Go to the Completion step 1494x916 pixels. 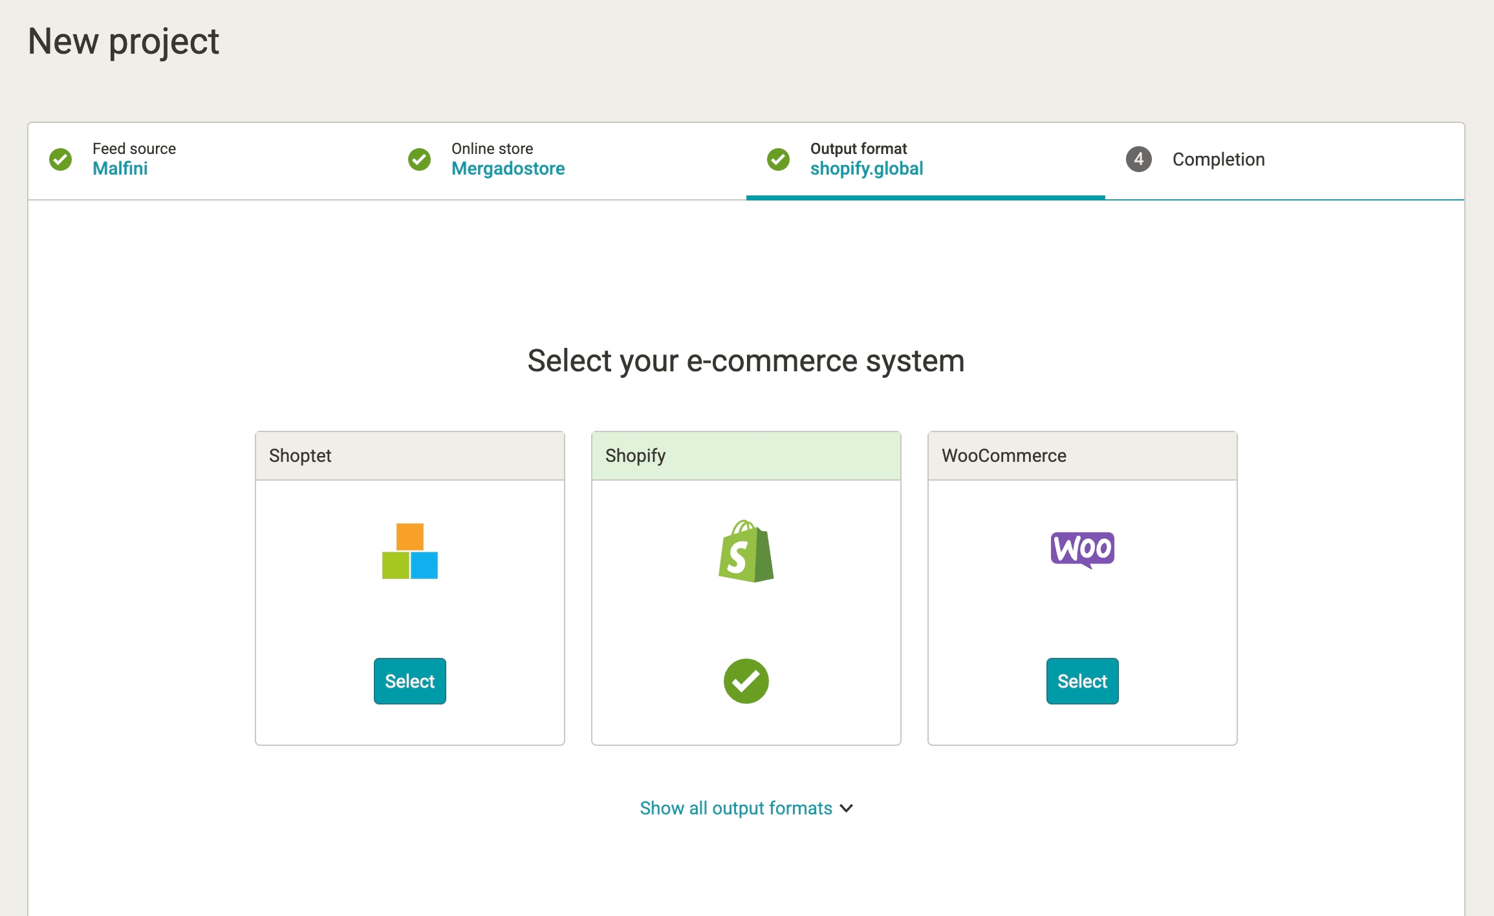[1284, 160]
